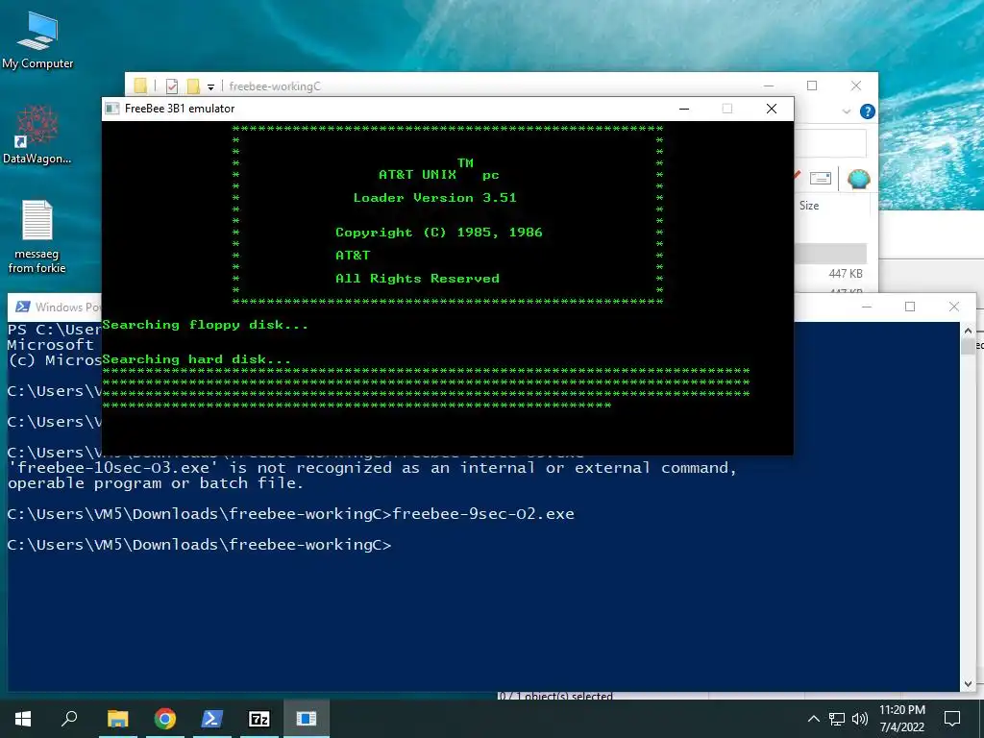
Task: Click PowerShell scrollbar up arrow
Action: click(x=967, y=331)
